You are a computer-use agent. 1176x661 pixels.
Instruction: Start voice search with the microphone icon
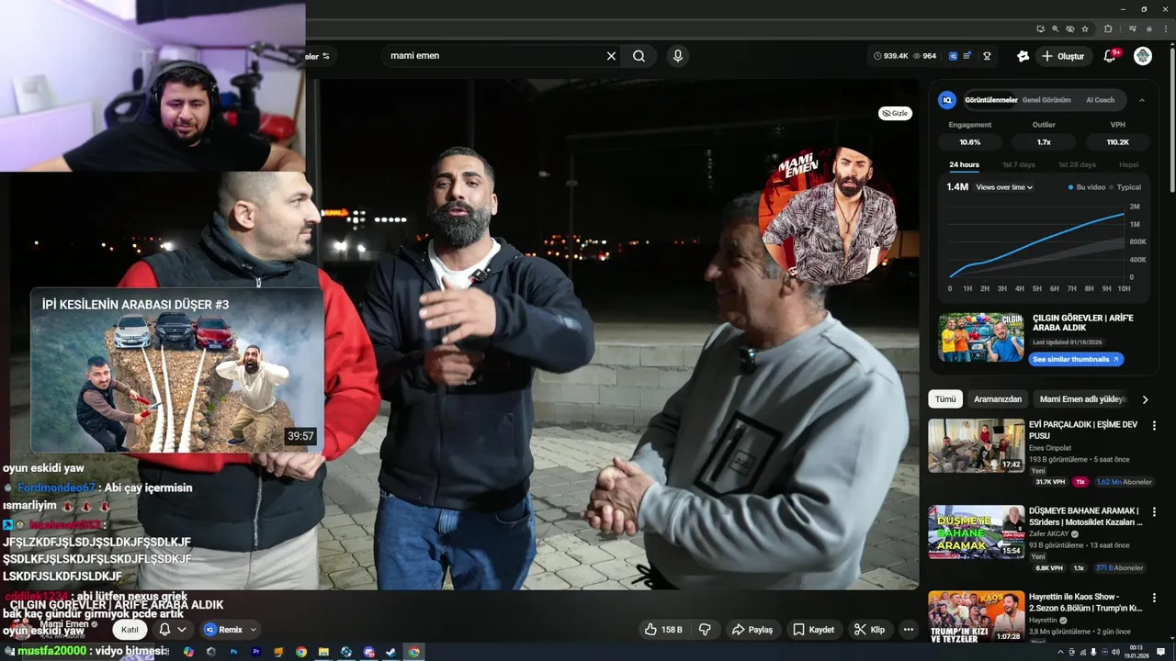click(x=678, y=56)
